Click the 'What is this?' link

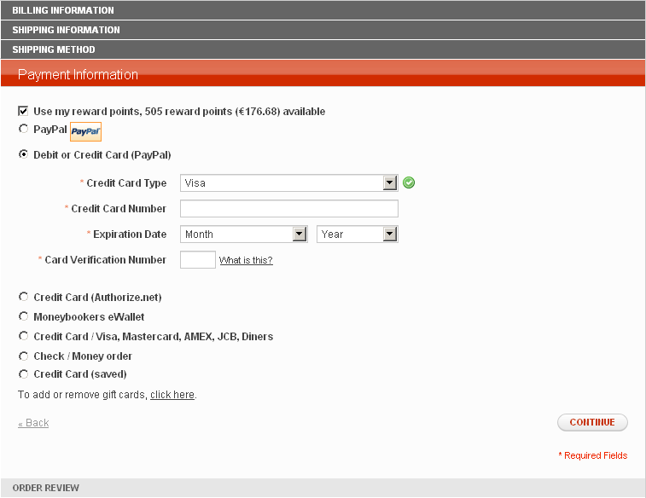coord(246,261)
